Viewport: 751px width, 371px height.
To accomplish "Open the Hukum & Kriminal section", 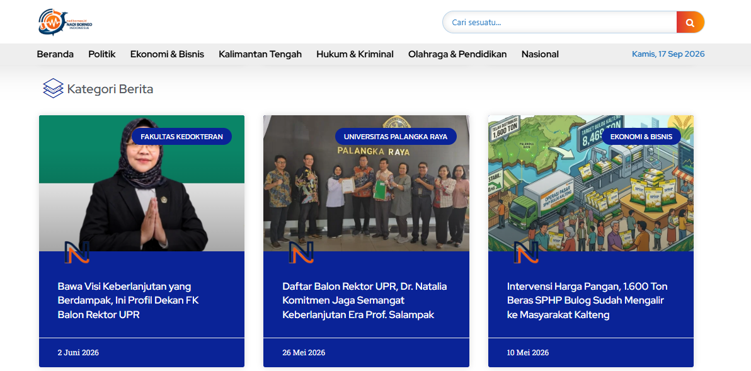I will point(355,54).
